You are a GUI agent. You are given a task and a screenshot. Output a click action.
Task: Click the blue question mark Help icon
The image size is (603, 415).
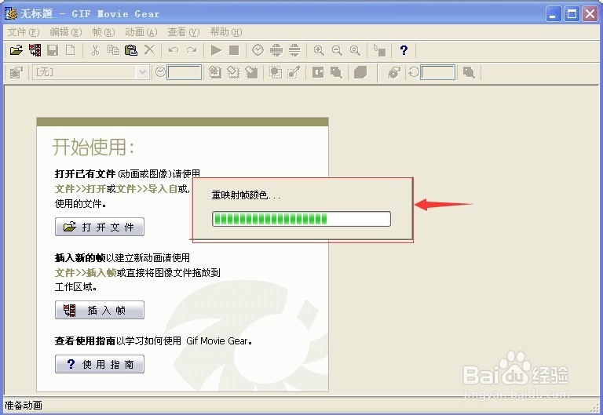pyautogui.click(x=404, y=50)
